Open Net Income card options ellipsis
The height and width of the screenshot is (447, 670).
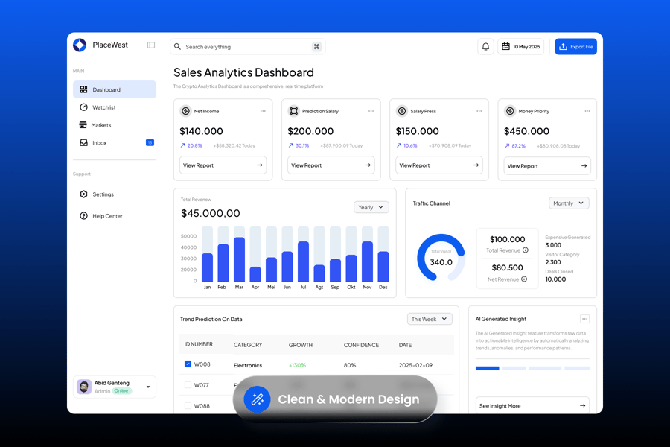pyautogui.click(x=263, y=111)
